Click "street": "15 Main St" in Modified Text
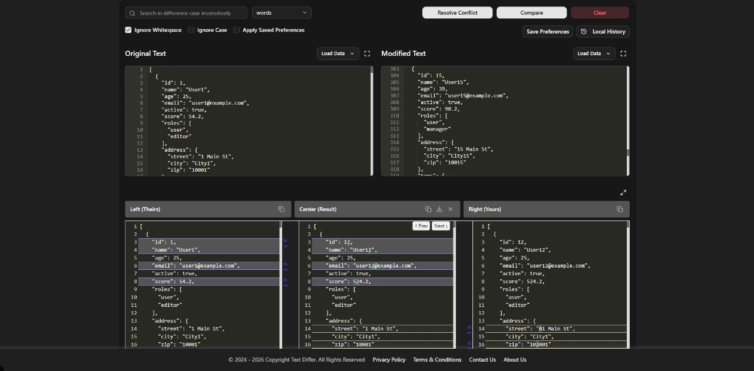754x371 pixels. pyautogui.click(x=458, y=149)
